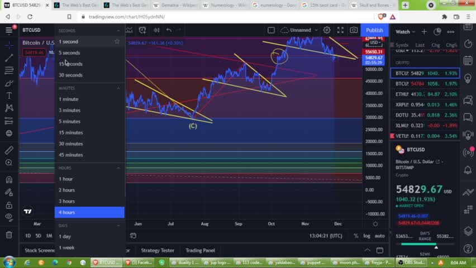Viewport: 476px width, 268px height.
Task: Toggle stay in drawing mode
Action: pos(9,193)
